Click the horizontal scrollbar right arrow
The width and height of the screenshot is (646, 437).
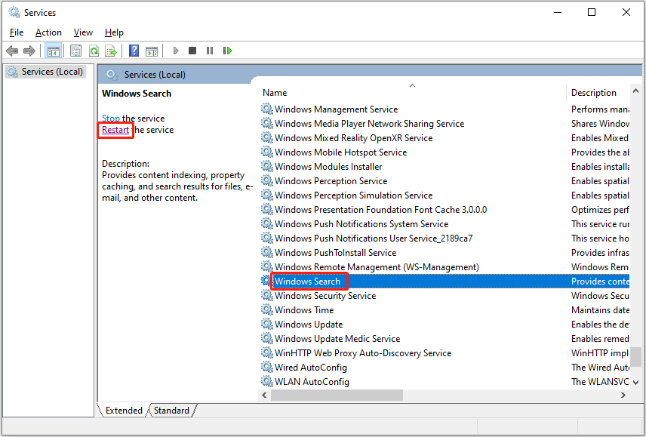point(623,395)
